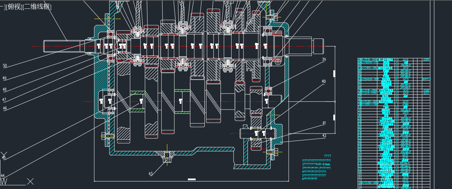Select part callout number 44
This screenshot has height=189, width=452.
pyautogui.click(x=3, y=175)
